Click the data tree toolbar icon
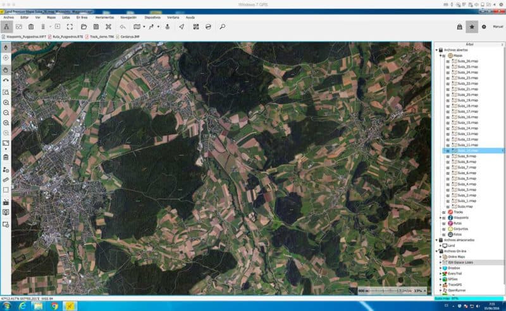This screenshot has width=506, height=311. click(x=6, y=26)
